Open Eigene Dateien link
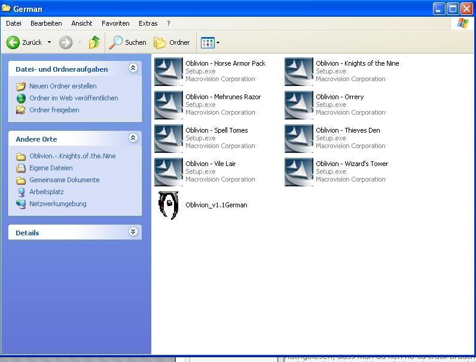476x362 pixels. [51, 168]
